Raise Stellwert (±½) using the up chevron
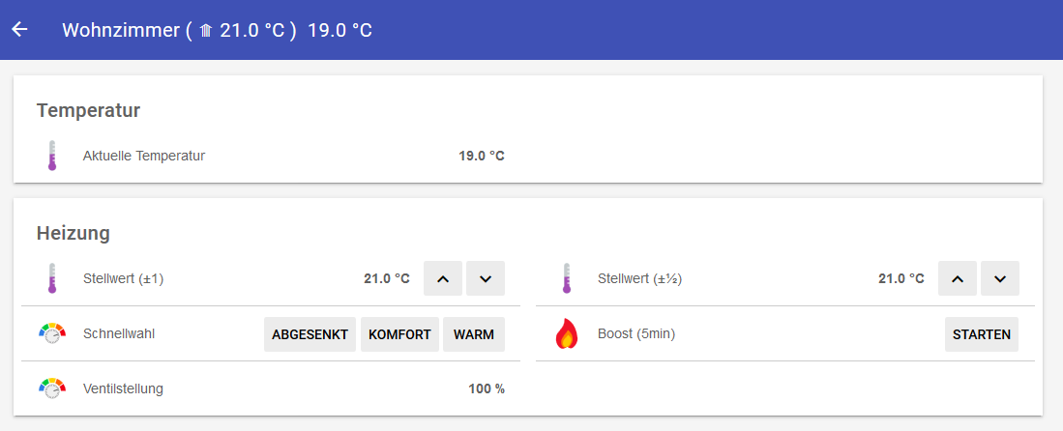1063x431 pixels. click(958, 278)
